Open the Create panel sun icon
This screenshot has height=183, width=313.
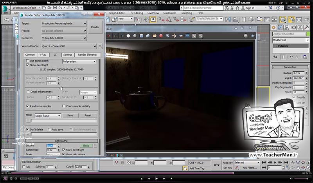[273, 27]
